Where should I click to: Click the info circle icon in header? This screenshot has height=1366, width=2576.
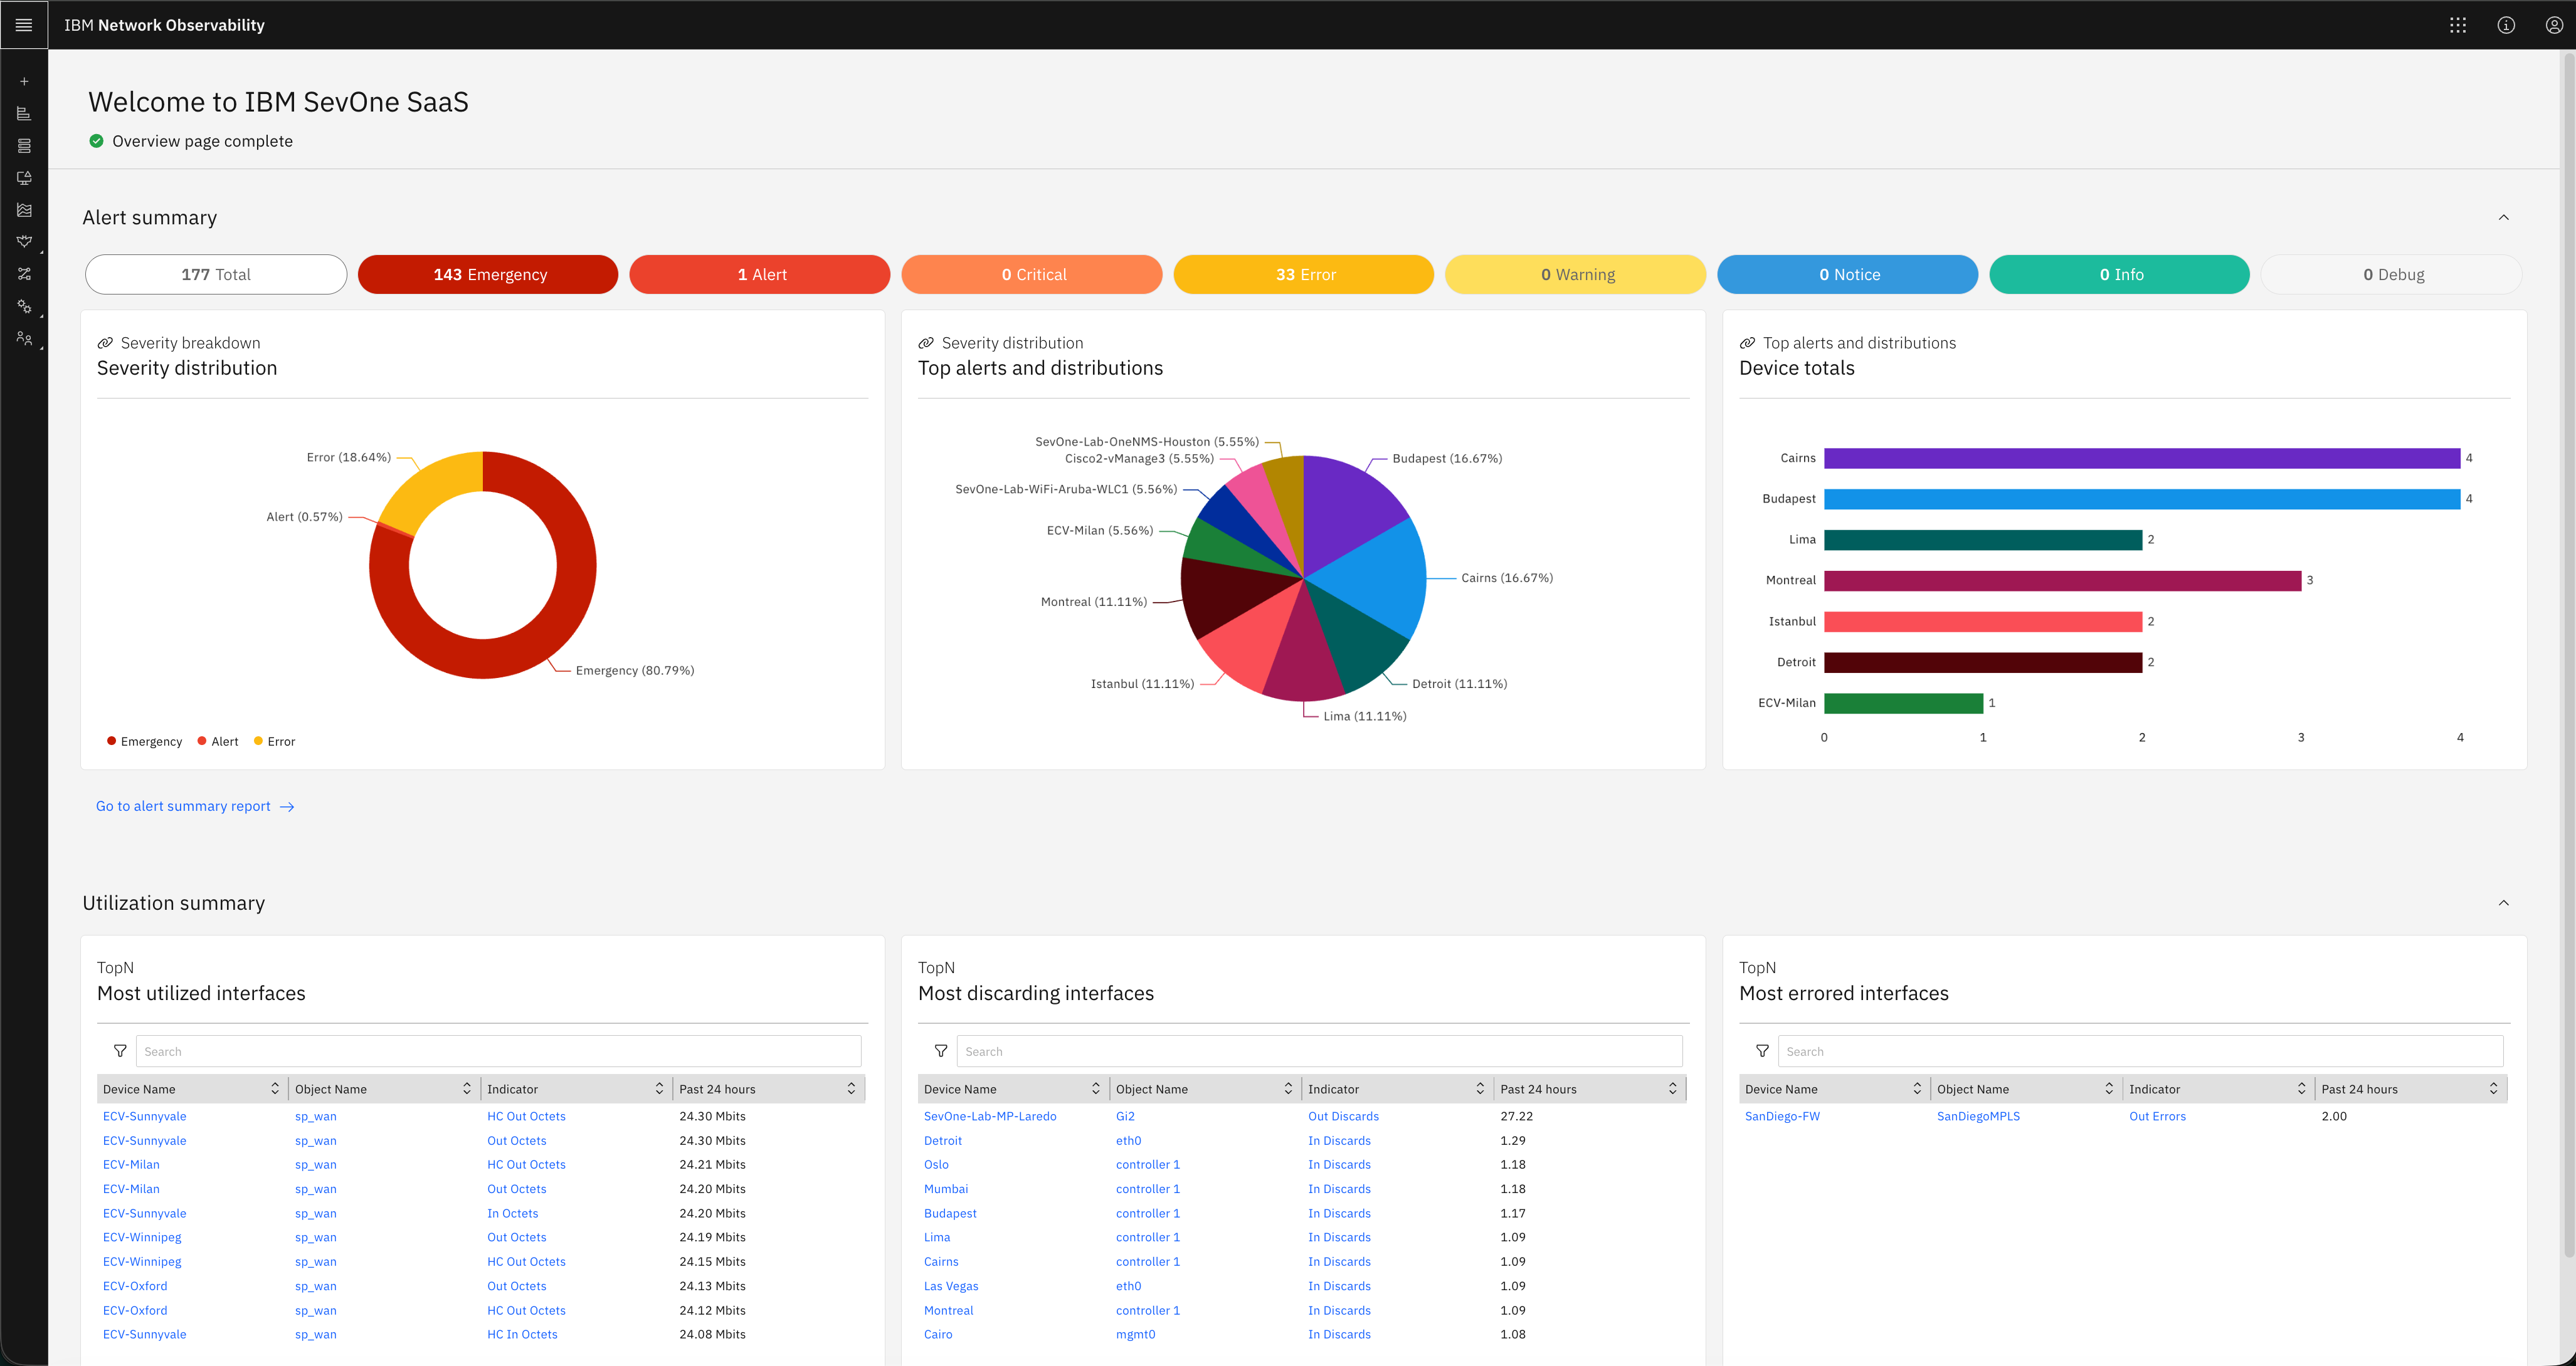[x=2505, y=25]
